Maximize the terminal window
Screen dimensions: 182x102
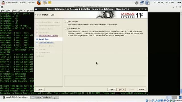point(177,7)
